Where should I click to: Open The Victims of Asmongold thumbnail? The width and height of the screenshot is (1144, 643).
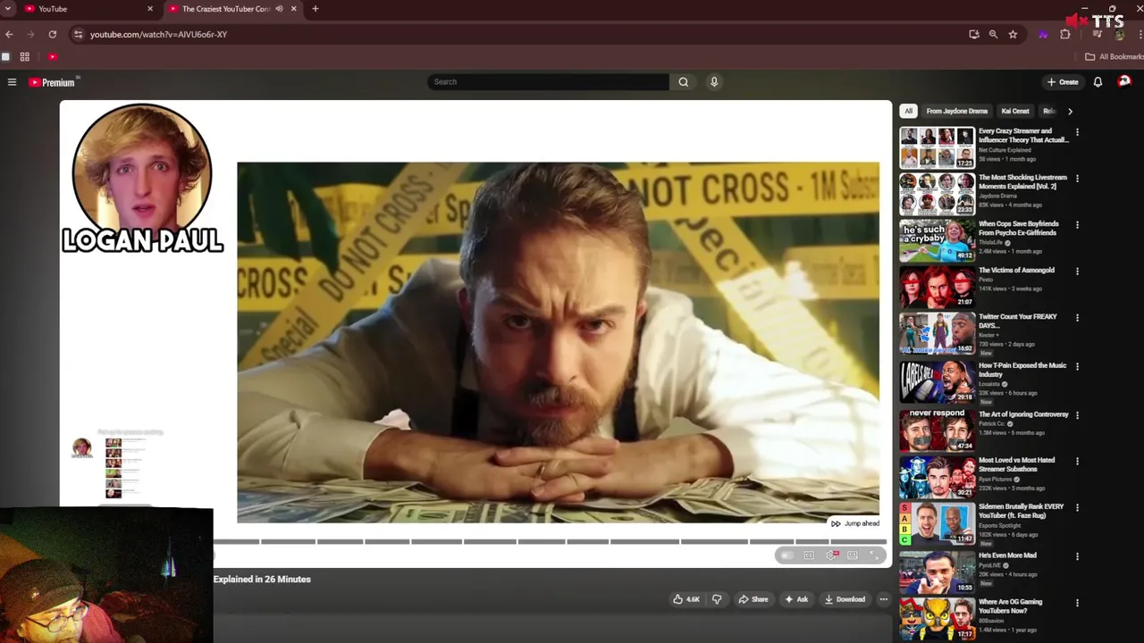click(x=937, y=287)
